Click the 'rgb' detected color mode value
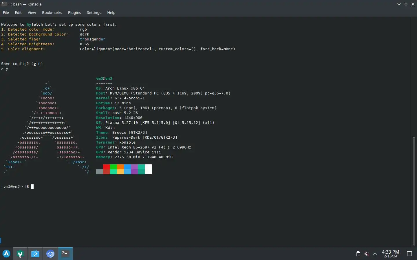The height and width of the screenshot is (260, 417). tap(83, 29)
